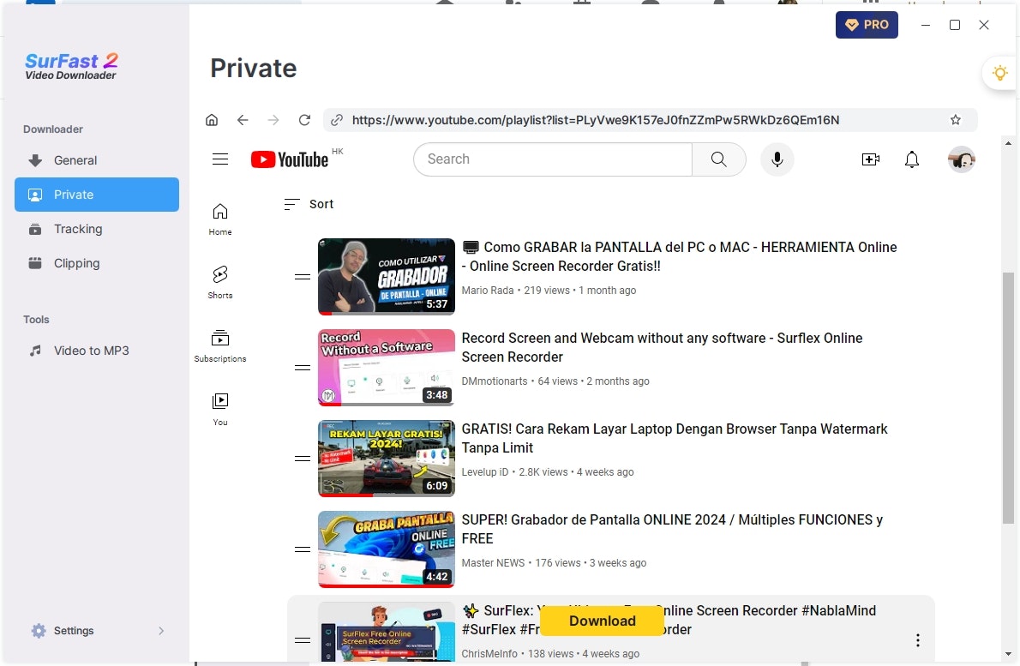Image resolution: width=1020 pixels, height=666 pixels.
Task: Open the Video to MP3 tool
Action: pos(96,351)
